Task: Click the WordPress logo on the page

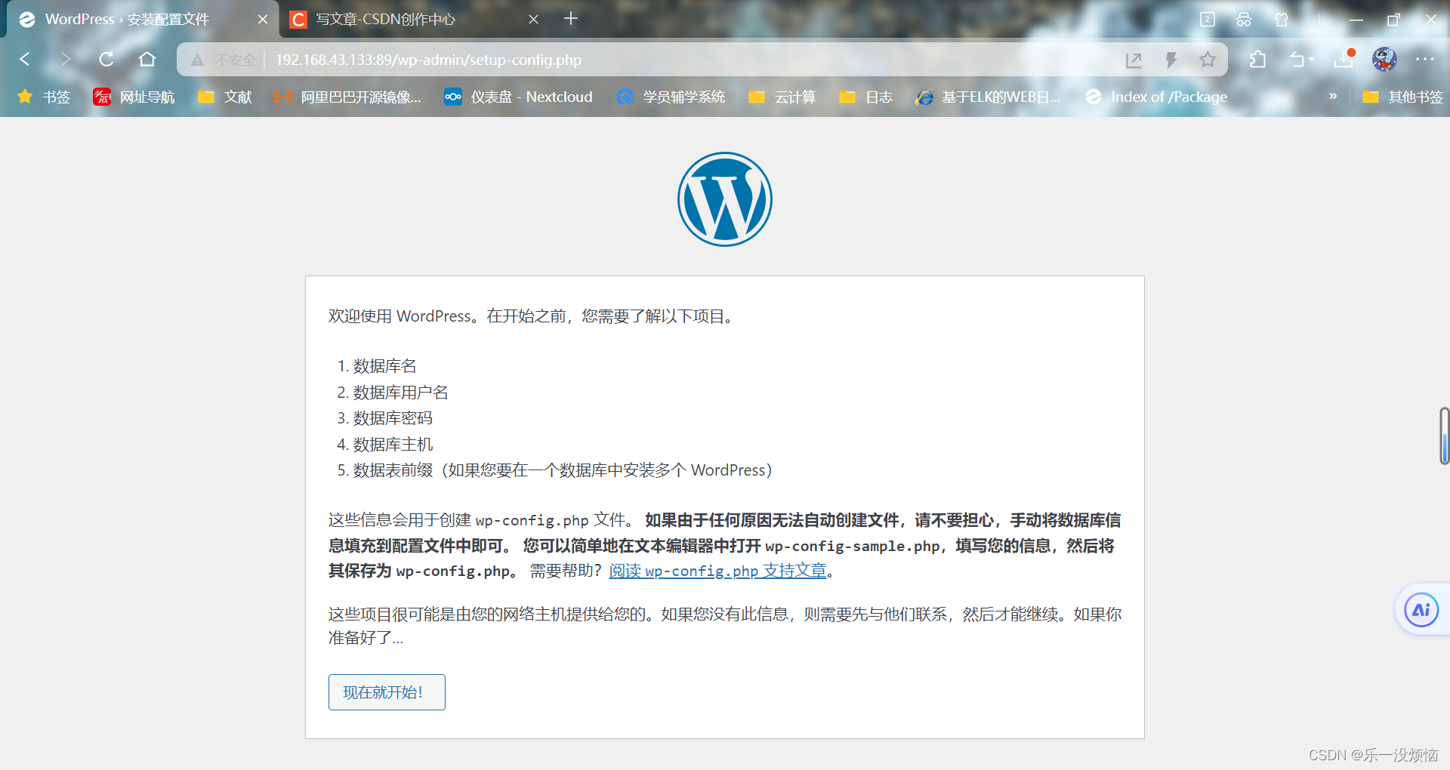Action: [724, 199]
